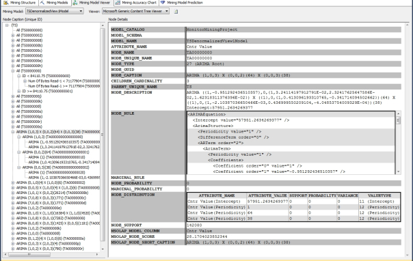Screen dimensions: 413x261
Task: Select the ID < 84110.75 tree item
Action: coord(46,76)
